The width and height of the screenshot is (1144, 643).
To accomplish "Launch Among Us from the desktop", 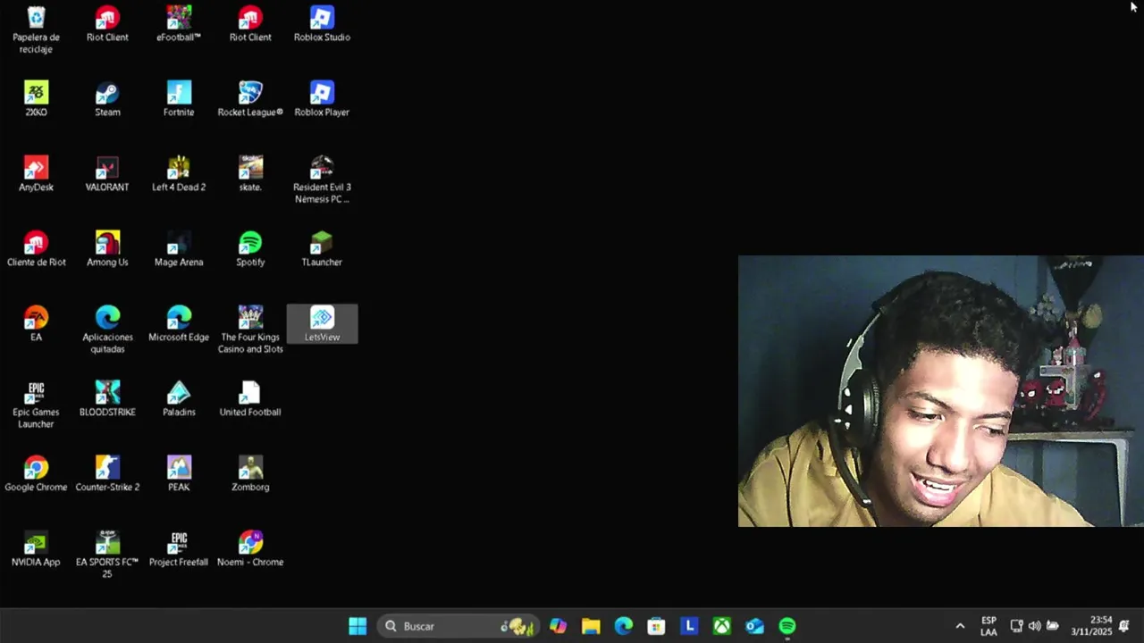I will (107, 249).
